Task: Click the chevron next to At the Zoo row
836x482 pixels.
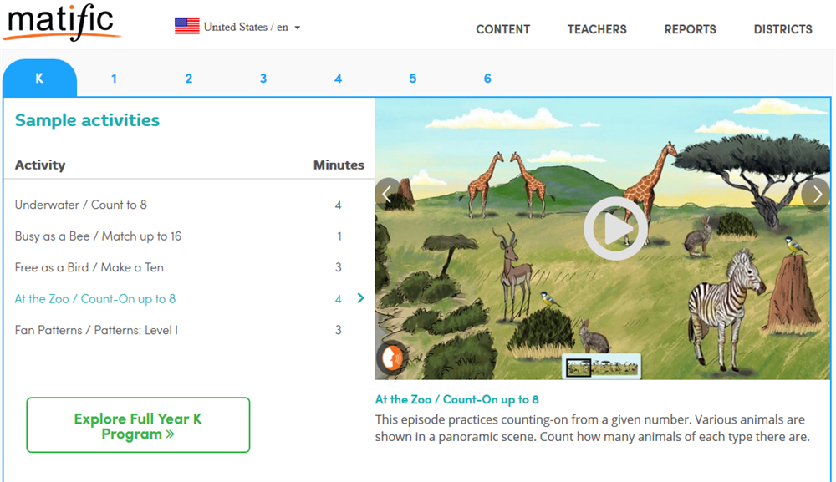Action: [x=361, y=298]
